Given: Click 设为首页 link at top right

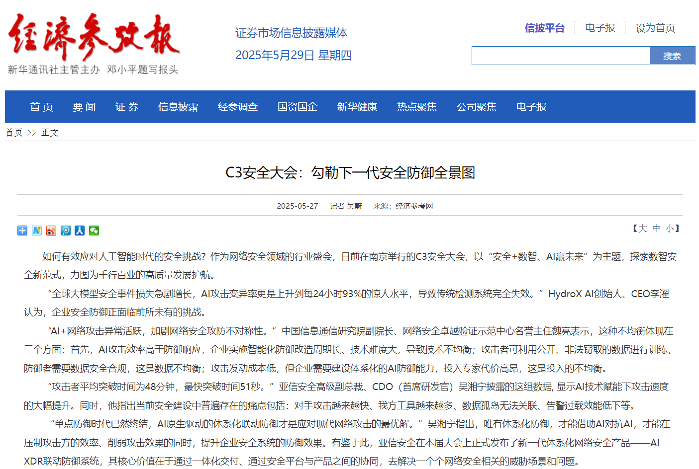Looking at the screenshot, I should 655,28.
